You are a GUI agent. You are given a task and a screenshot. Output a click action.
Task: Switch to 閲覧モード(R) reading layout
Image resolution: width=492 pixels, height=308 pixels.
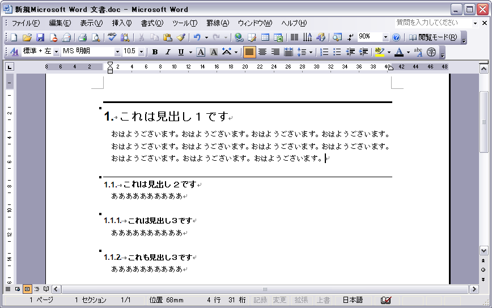point(433,37)
